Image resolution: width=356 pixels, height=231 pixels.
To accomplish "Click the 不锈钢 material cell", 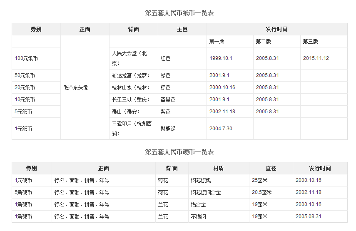I will click(x=199, y=217).
